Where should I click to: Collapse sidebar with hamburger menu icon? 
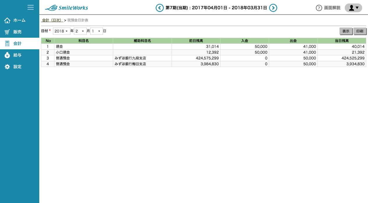click(x=31, y=7)
